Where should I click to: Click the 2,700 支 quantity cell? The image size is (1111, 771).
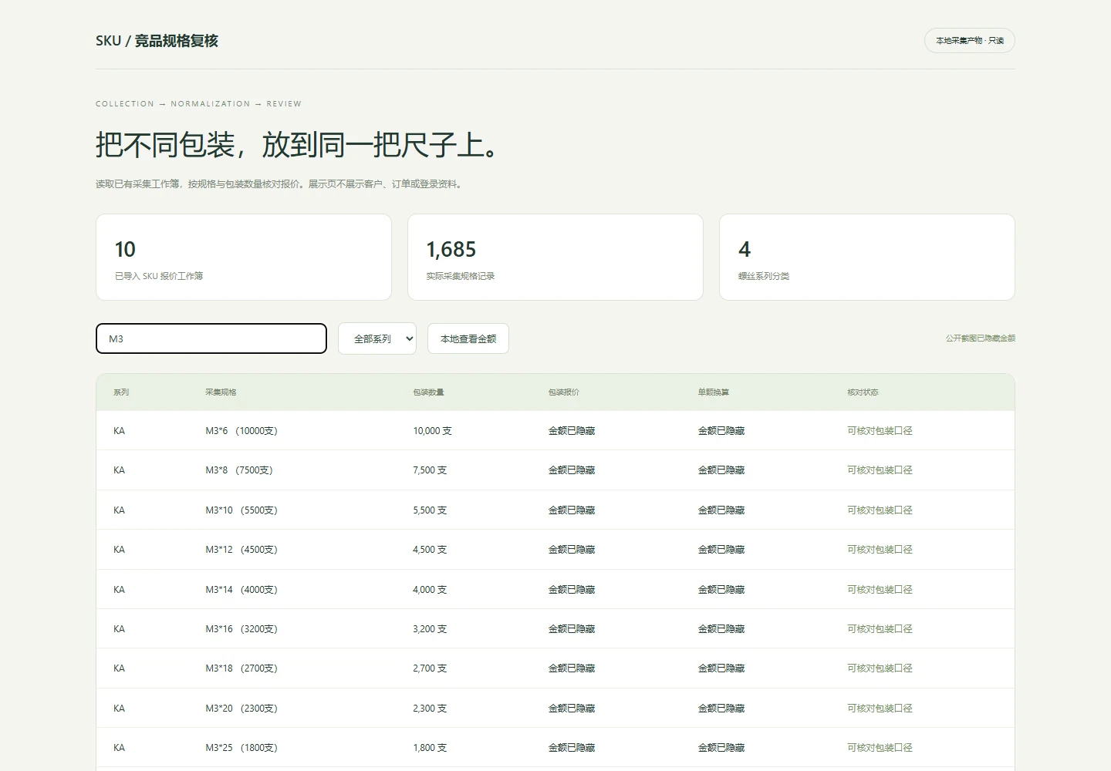coord(430,668)
